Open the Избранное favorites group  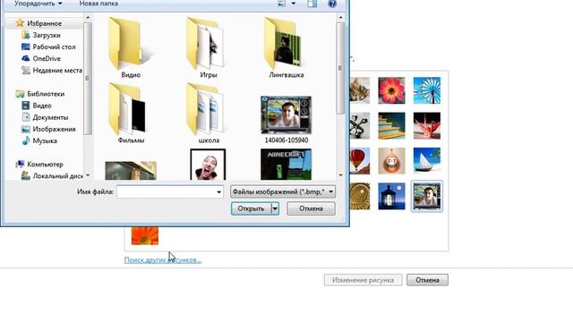pos(44,23)
